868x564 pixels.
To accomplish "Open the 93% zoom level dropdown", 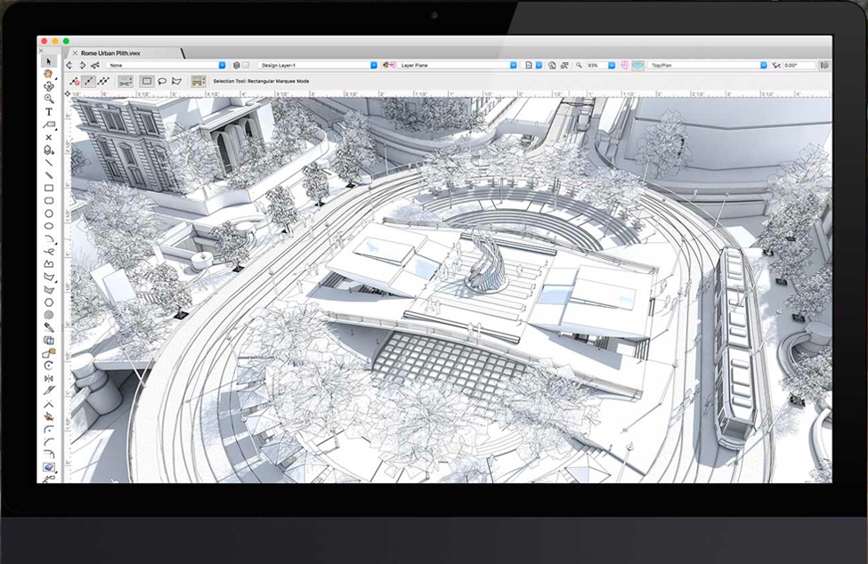I will [611, 65].
